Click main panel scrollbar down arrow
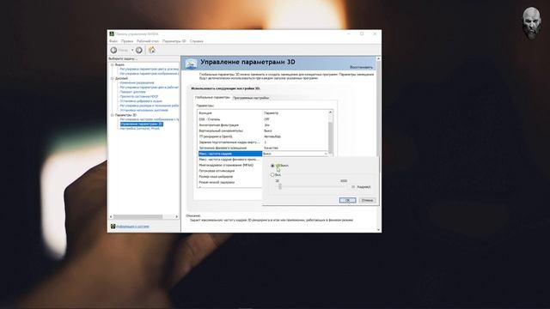This screenshot has height=309, width=550. 378,230
